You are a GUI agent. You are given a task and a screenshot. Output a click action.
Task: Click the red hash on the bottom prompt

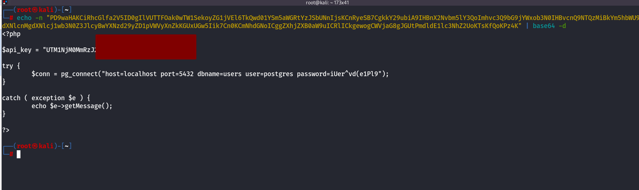click(11, 154)
